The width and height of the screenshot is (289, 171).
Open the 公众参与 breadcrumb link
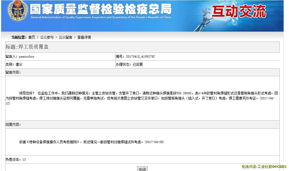tap(47, 37)
